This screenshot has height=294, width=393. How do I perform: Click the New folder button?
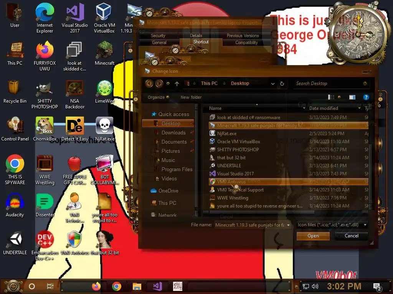pyautogui.click(x=191, y=97)
